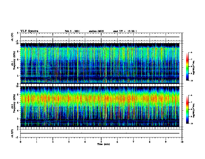Click the "-6" label on the ch.1 colorbar
205x159 pixels.
point(191,52)
